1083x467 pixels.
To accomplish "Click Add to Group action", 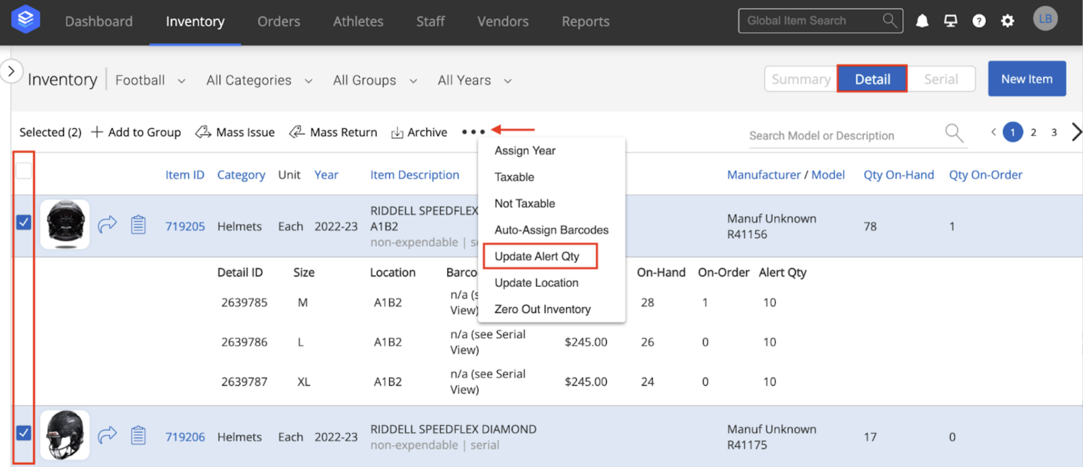I will coord(136,132).
